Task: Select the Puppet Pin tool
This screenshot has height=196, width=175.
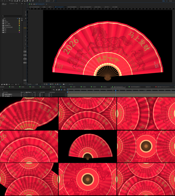Action: 33,1
